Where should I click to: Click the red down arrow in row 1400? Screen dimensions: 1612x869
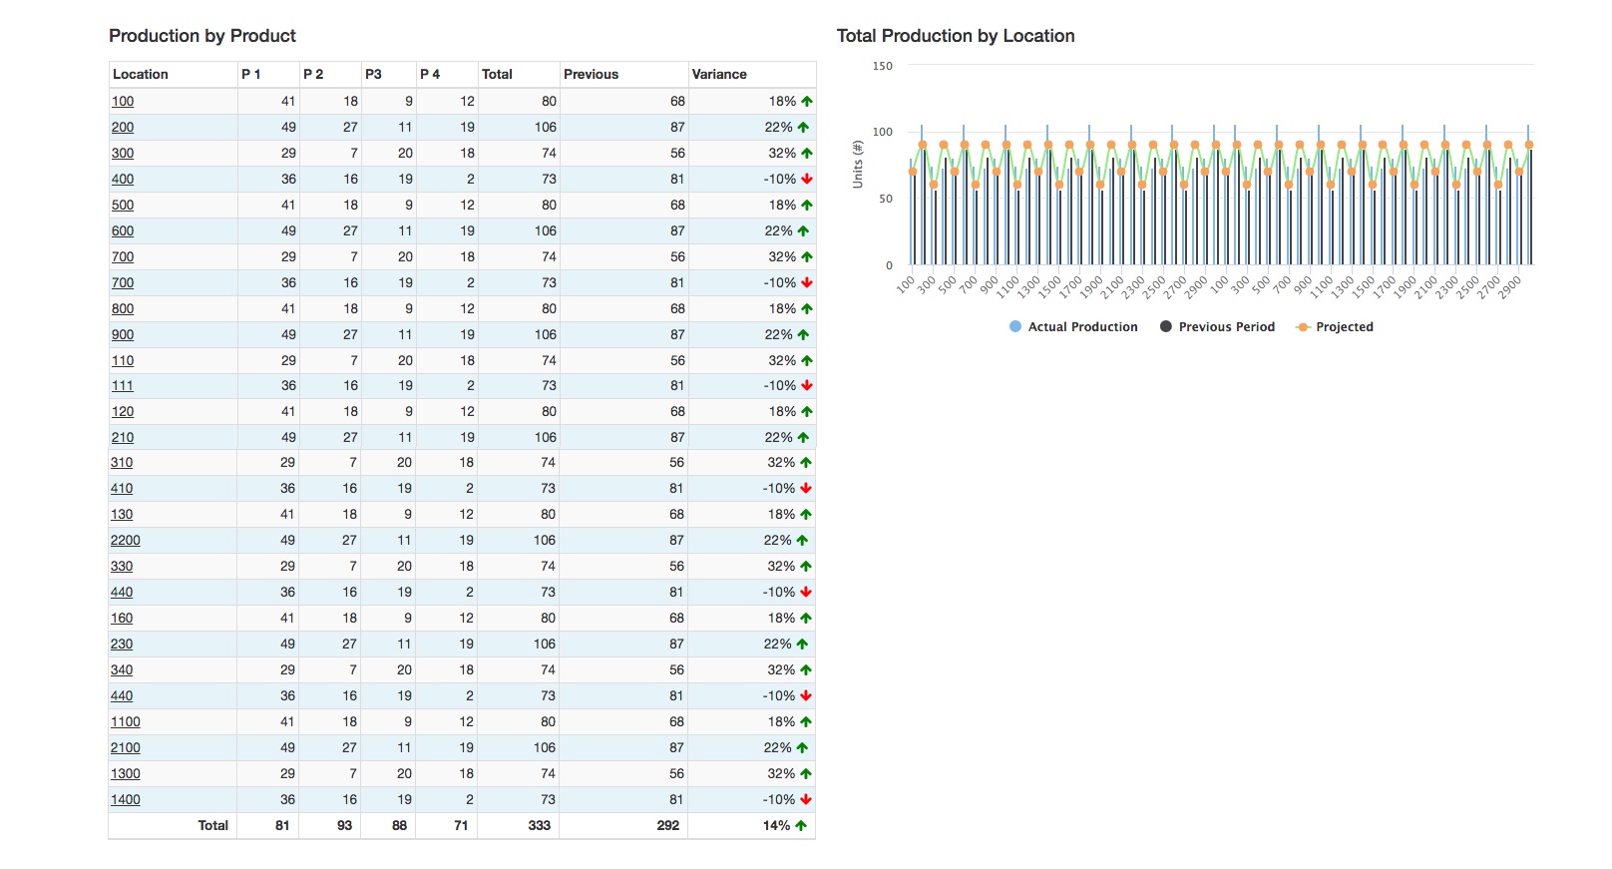click(x=806, y=799)
